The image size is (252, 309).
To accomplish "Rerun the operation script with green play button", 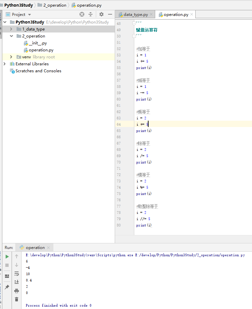I will (x=7, y=257).
